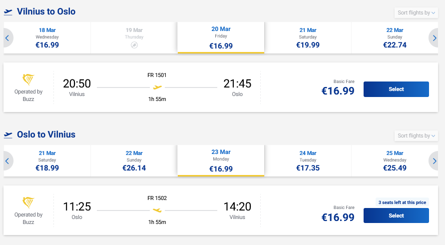Click the plane icon beside Oslo to Vilnius
Screen dimensions: 445x245
pyautogui.click(x=8, y=135)
